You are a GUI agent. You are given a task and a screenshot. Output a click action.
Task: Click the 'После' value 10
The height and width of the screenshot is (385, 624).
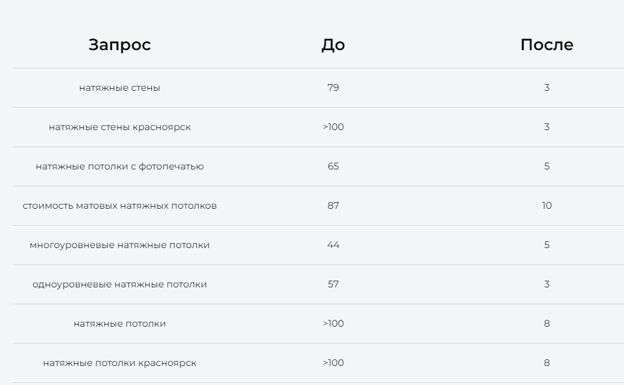547,205
